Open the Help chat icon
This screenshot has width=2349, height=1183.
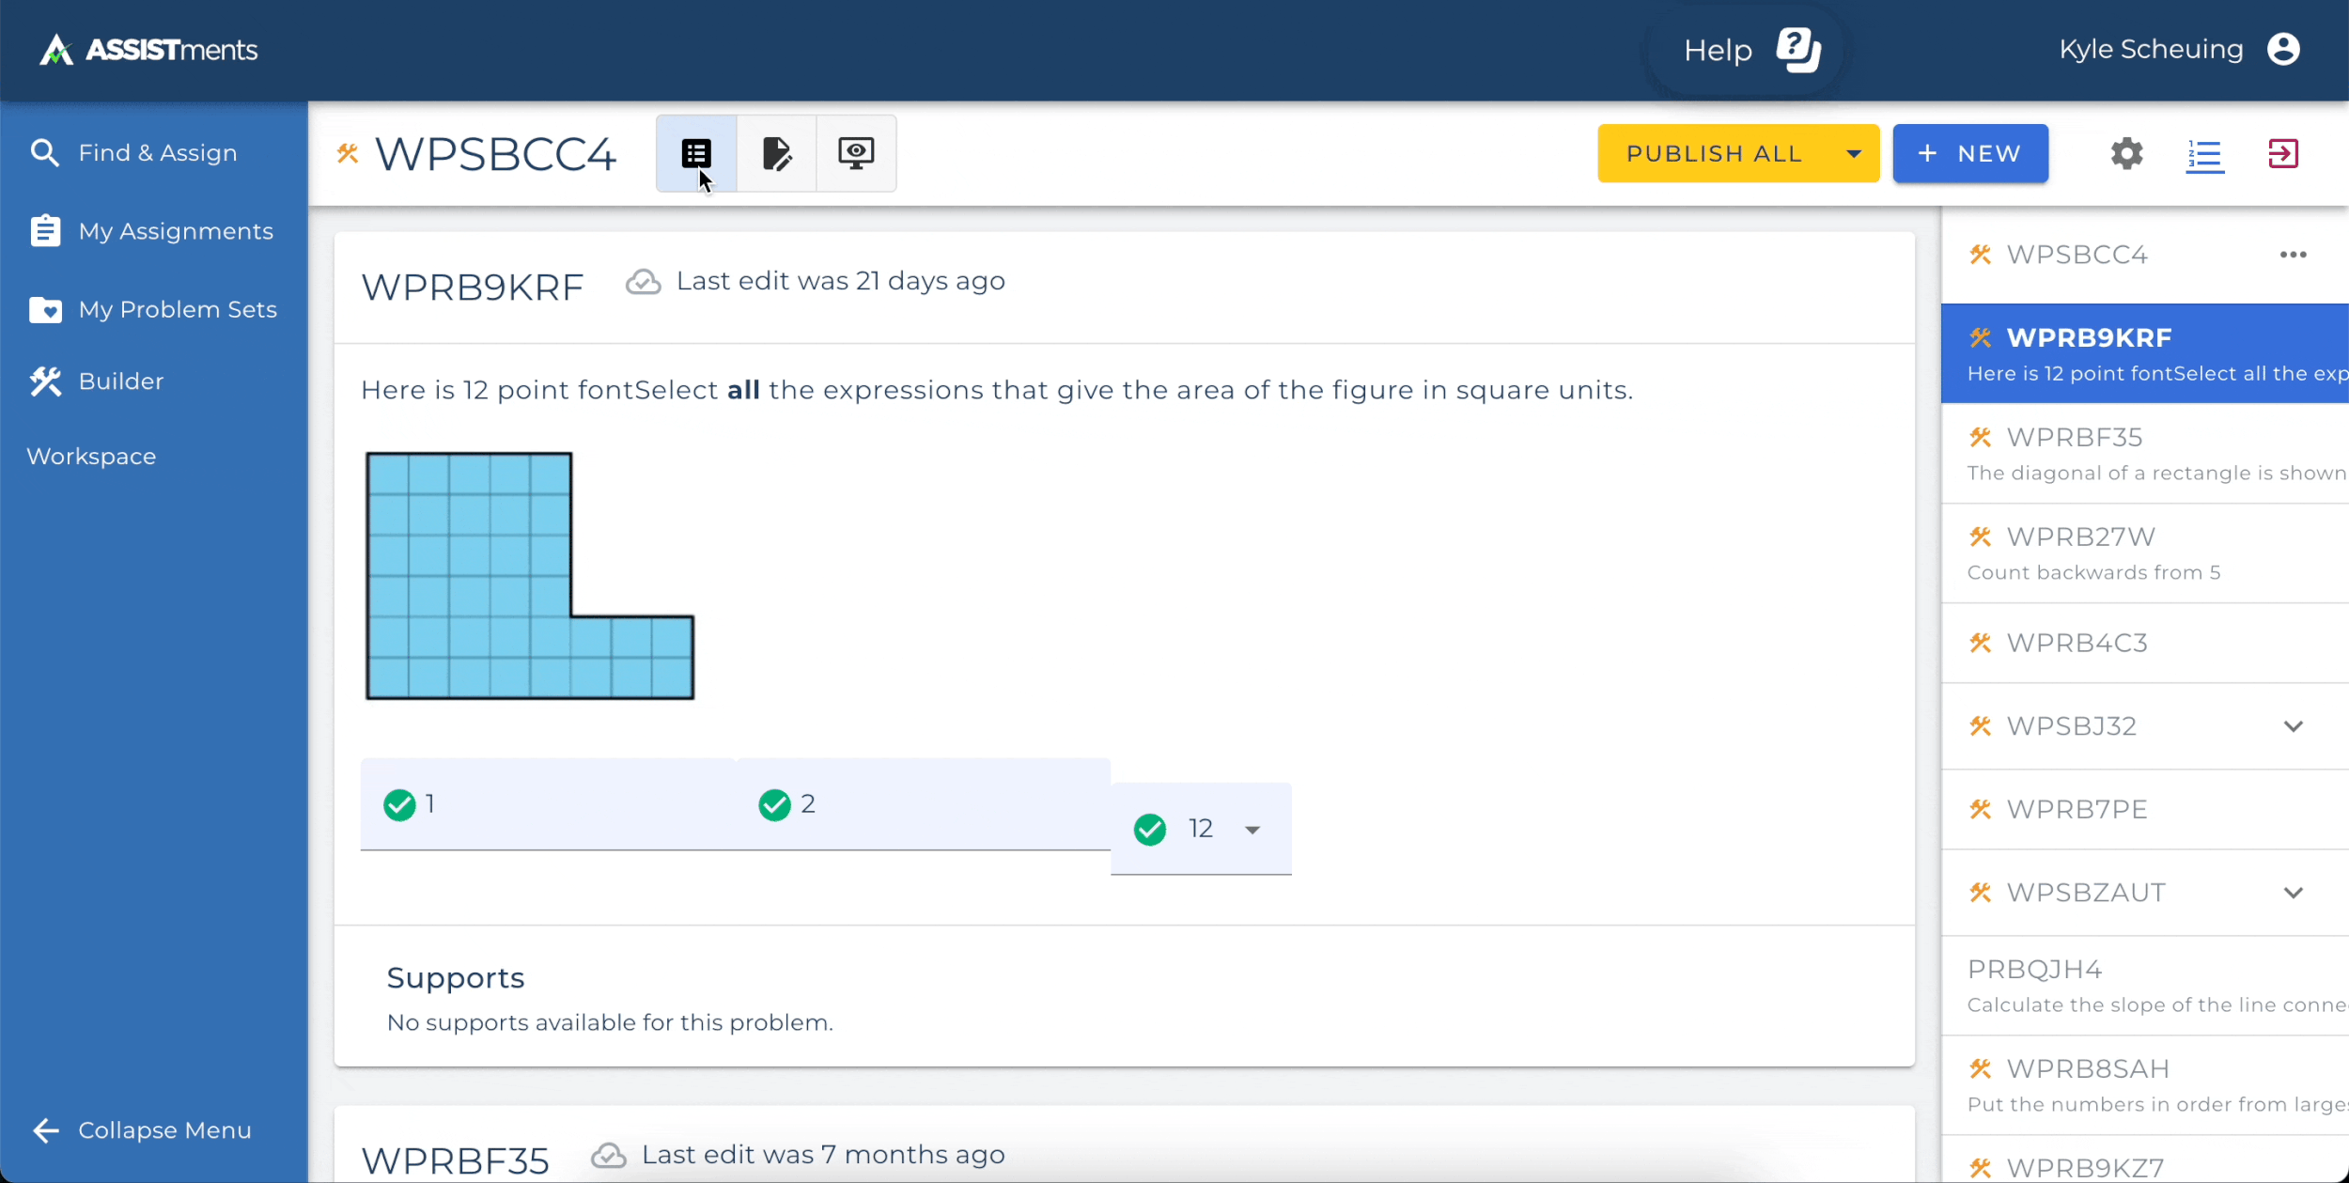pos(1798,50)
